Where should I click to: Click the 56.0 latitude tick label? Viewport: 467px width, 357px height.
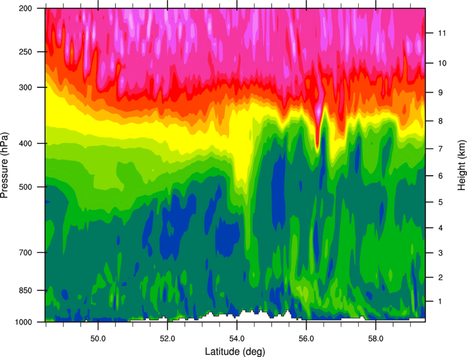tap(306, 339)
